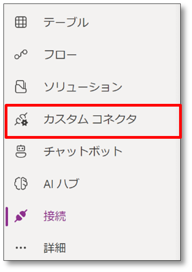Viewport: 192px width, 272px height.
Task: Click the AI ハブ brain icon
Action: point(21,183)
